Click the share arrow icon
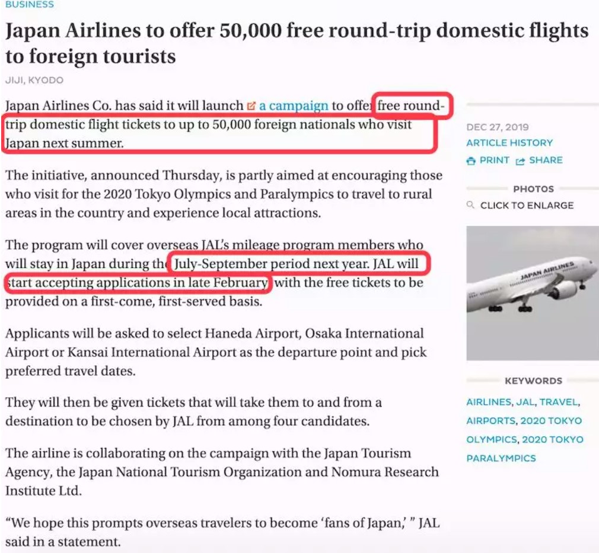 tap(520, 161)
